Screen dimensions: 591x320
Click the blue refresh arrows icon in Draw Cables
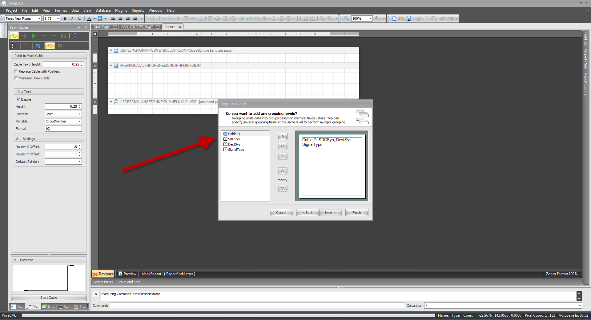pyautogui.click(x=38, y=46)
